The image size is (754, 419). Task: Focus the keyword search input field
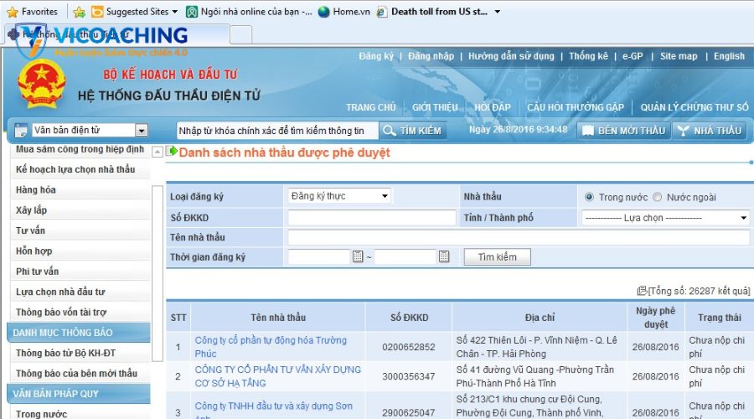[277, 131]
